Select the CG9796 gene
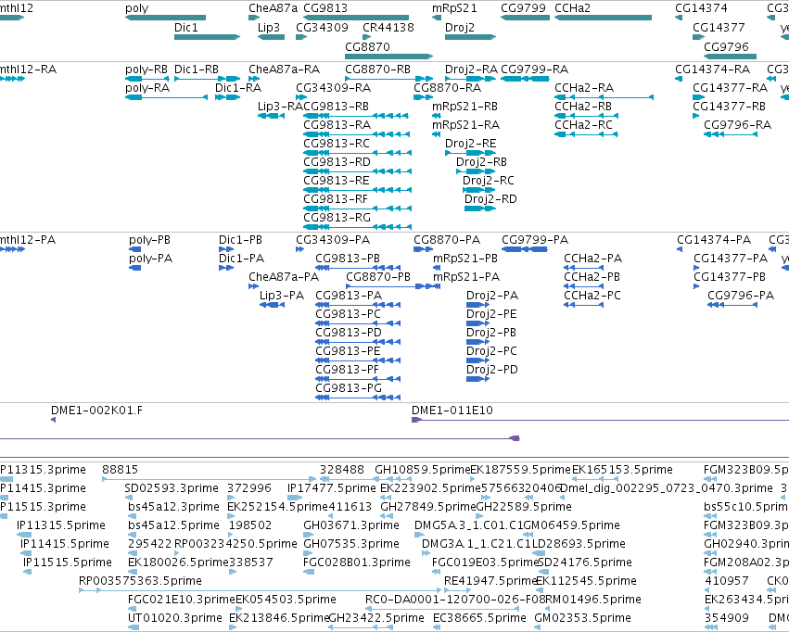Image resolution: width=789 pixels, height=632 pixels. click(x=731, y=56)
